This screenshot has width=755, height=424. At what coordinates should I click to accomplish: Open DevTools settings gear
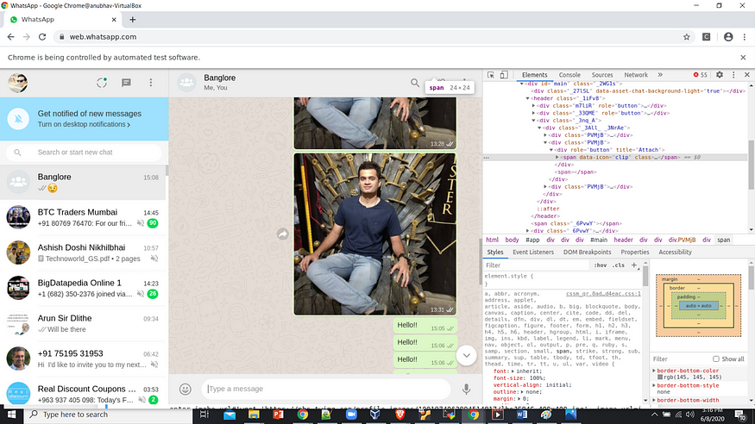tap(720, 75)
